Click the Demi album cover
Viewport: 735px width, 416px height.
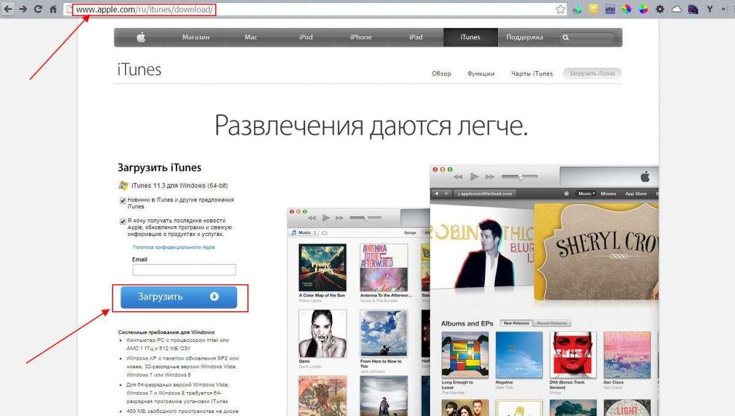point(322,333)
